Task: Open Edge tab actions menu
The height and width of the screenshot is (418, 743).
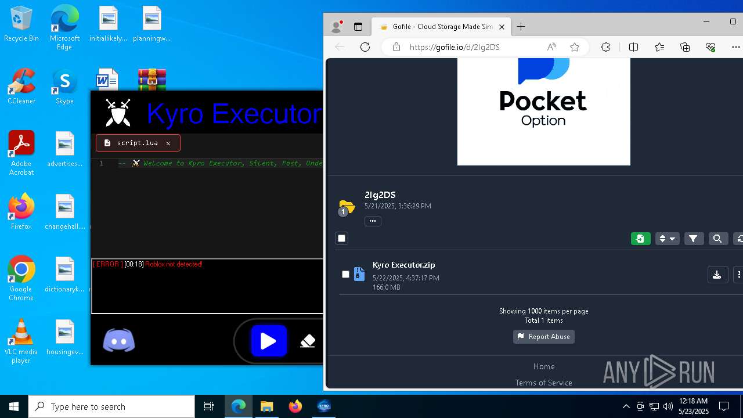Action: 358,27
